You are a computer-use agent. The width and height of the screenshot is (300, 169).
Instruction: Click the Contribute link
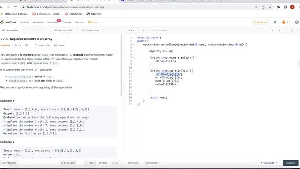click(x=152, y=163)
